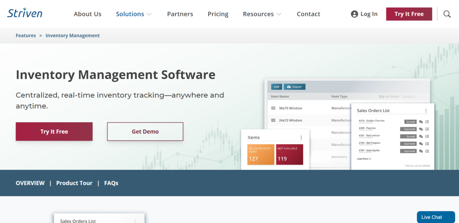The width and height of the screenshot is (459, 223).
Task: Select the 30x72 Window row name
Action: tap(290, 108)
